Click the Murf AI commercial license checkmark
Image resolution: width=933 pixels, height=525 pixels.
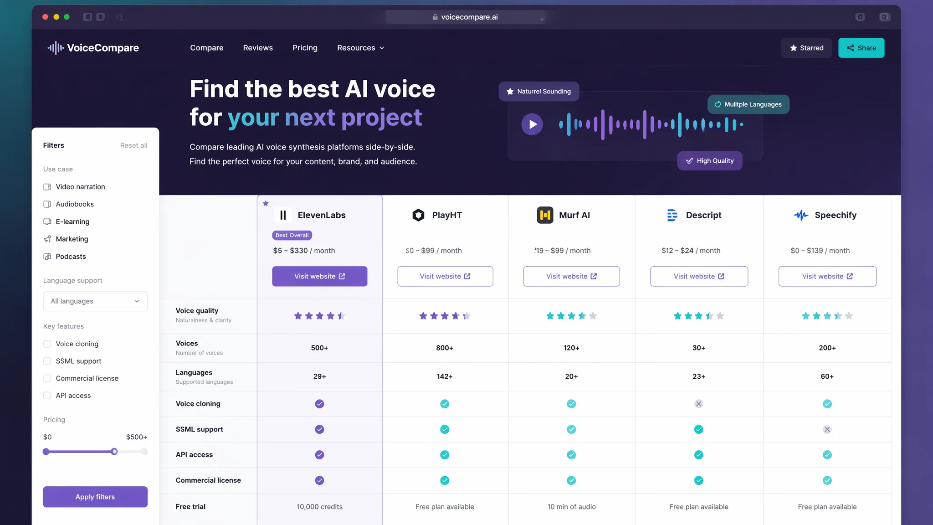pyautogui.click(x=571, y=480)
